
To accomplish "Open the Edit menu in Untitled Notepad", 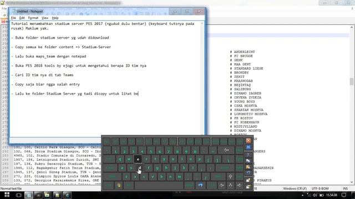I will coord(22,18).
